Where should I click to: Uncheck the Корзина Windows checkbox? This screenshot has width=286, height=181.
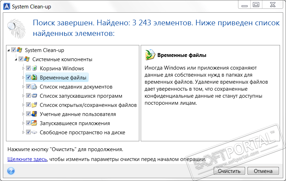pos(28,68)
